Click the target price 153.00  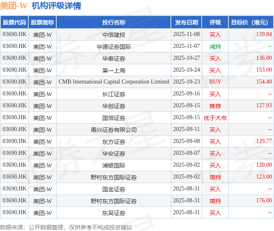coord(264,70)
